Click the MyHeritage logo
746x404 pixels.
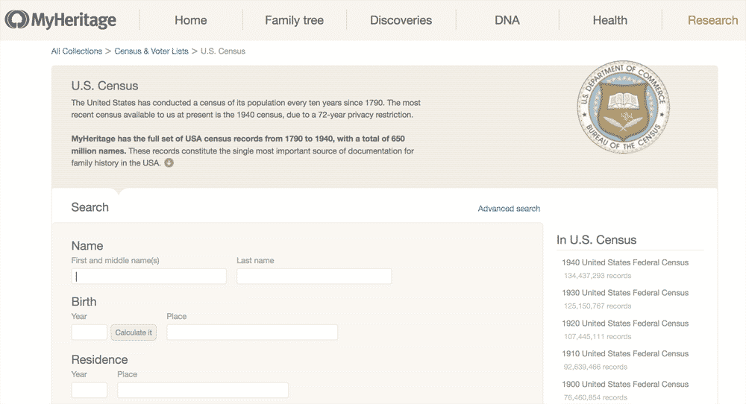(x=60, y=20)
